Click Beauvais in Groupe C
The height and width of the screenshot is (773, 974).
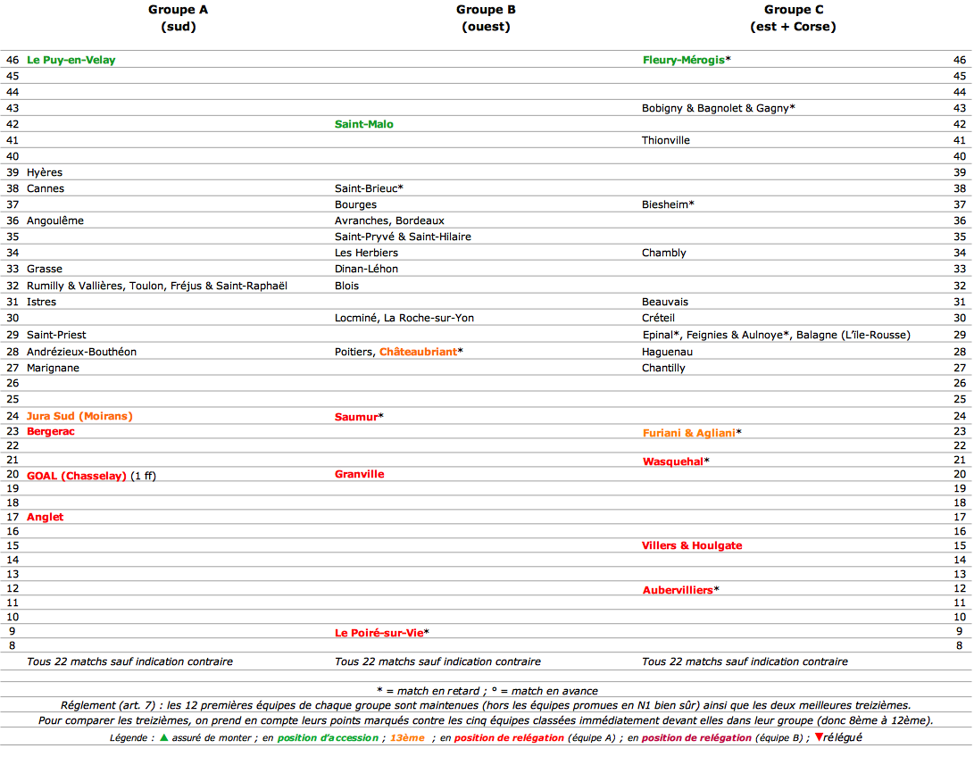pyautogui.click(x=665, y=303)
